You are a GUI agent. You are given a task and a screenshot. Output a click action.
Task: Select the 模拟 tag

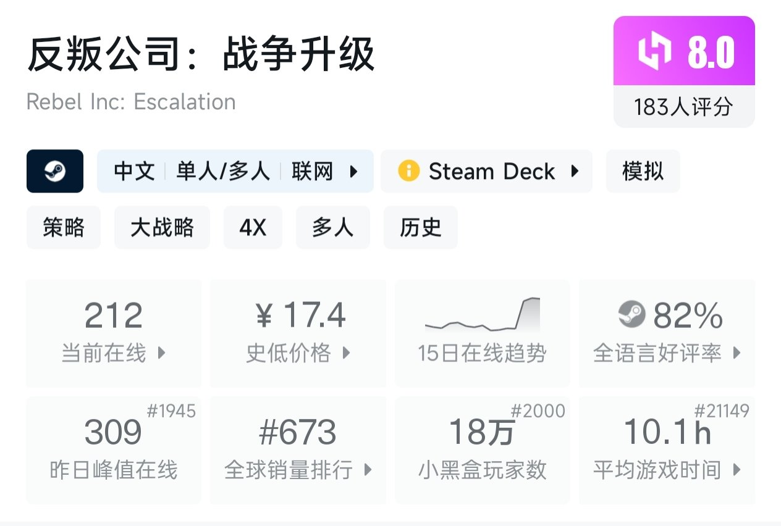coord(643,171)
